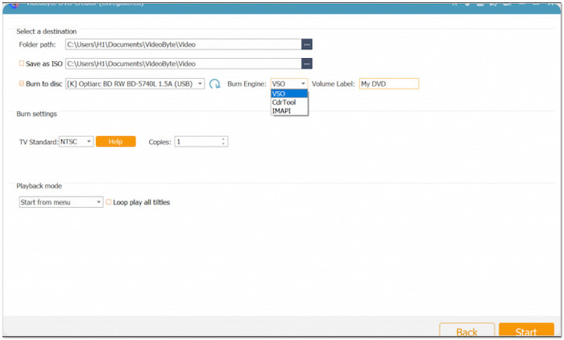Enable Loop play all titles
This screenshot has height=340, width=564.
(x=109, y=202)
